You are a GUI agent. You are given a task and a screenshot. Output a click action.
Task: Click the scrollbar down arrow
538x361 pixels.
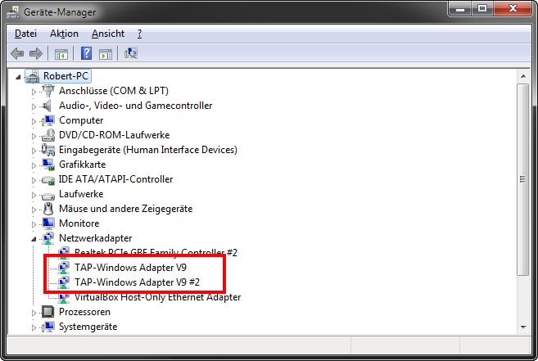(523, 327)
